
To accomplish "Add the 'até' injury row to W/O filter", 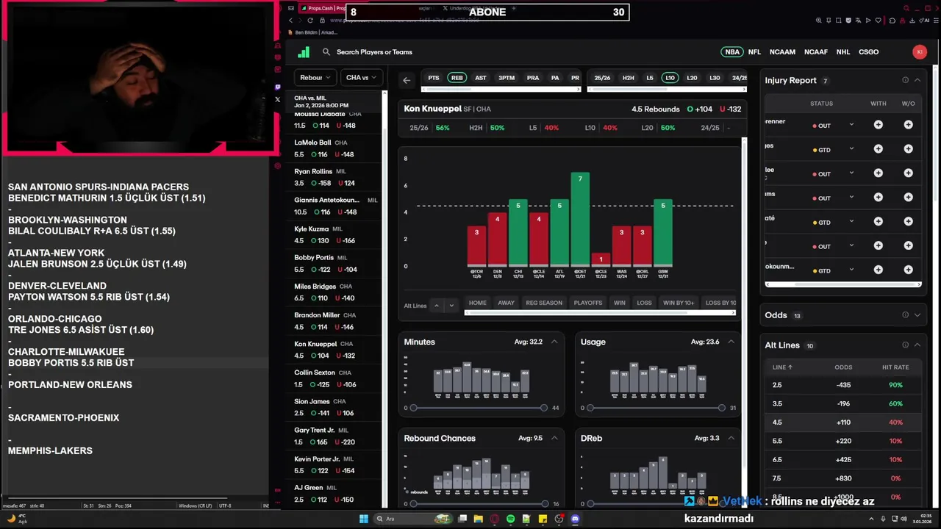I will click(908, 222).
